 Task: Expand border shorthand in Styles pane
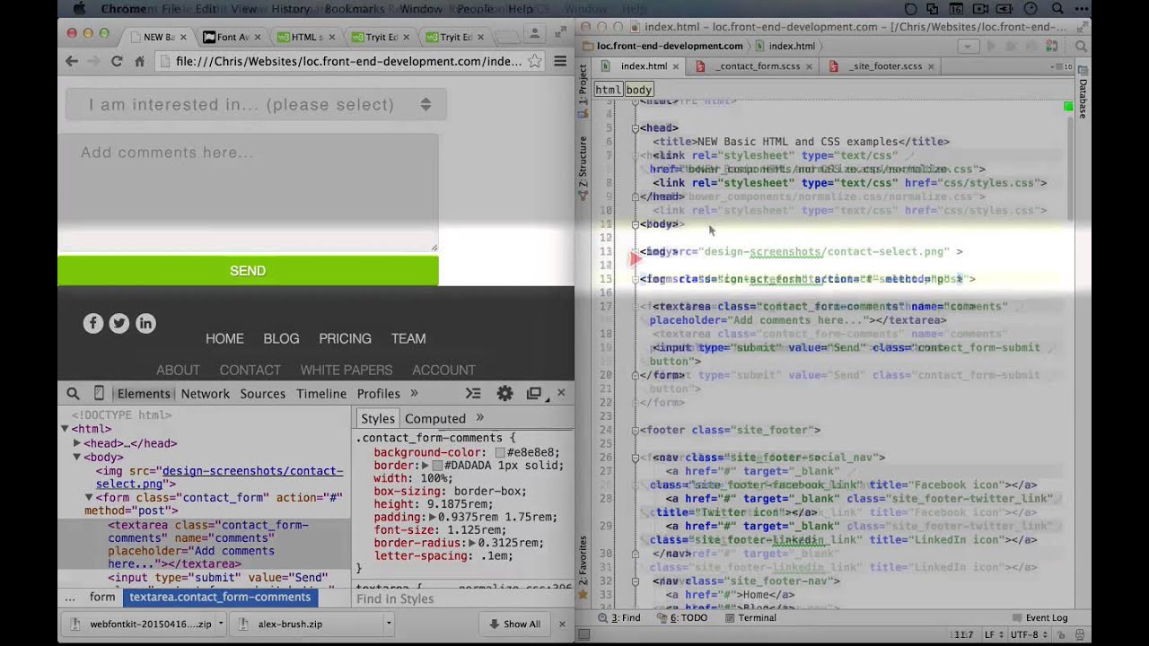pos(425,466)
